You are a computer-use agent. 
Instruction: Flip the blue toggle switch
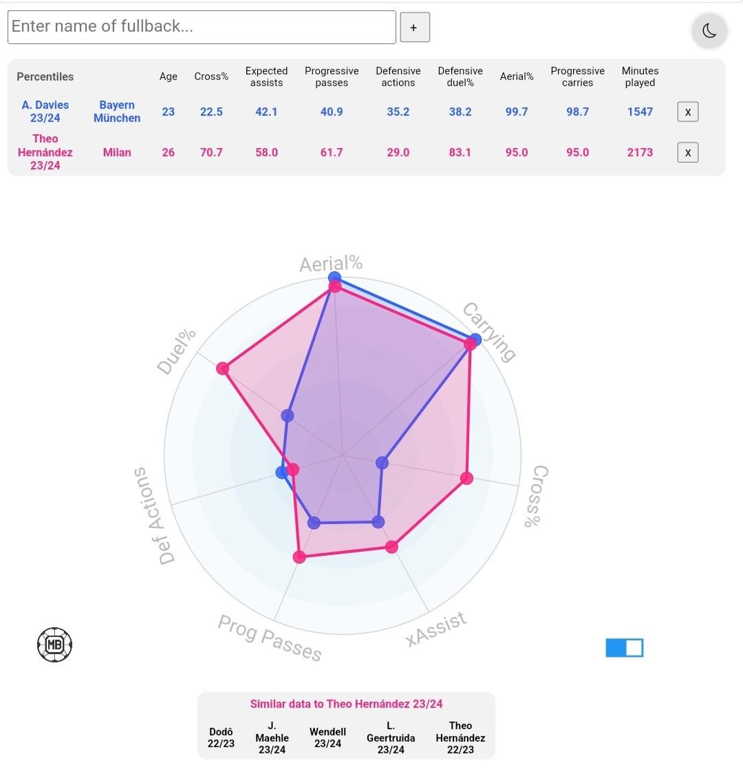(x=624, y=648)
